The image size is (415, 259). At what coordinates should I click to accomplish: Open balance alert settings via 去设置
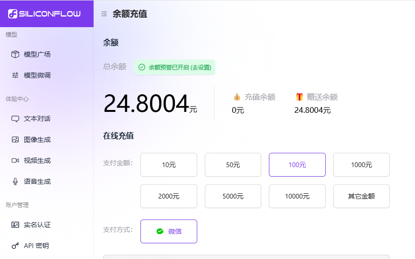pos(201,68)
